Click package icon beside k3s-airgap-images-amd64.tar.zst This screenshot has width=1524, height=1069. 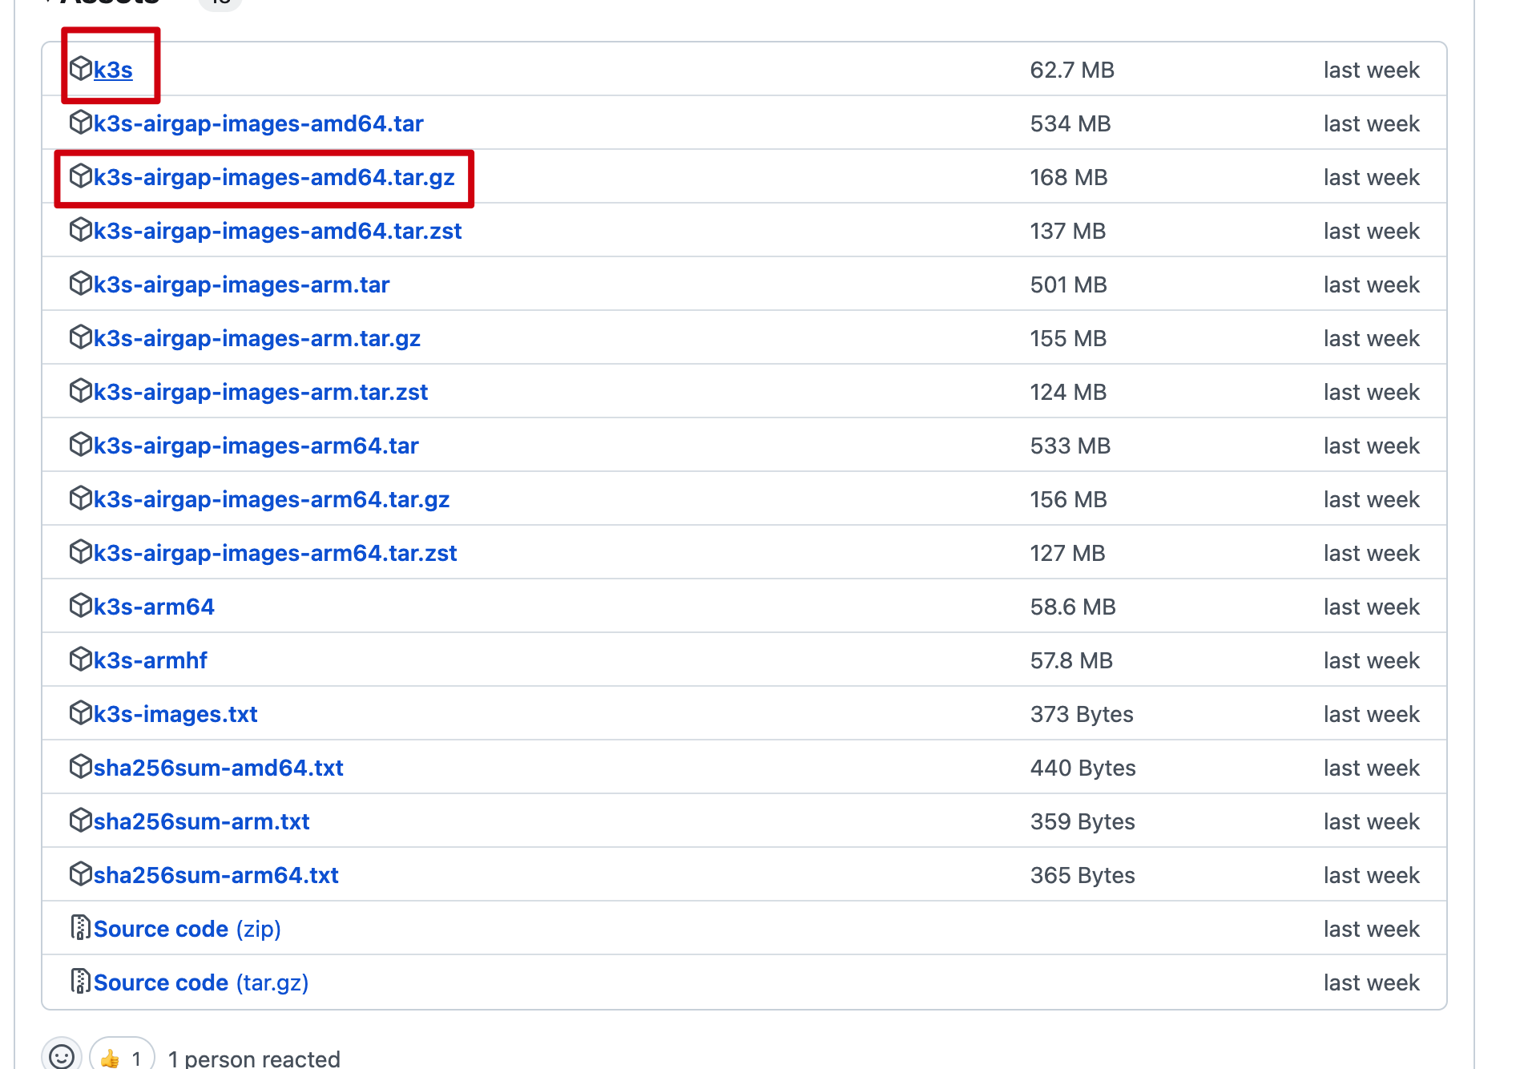point(81,229)
